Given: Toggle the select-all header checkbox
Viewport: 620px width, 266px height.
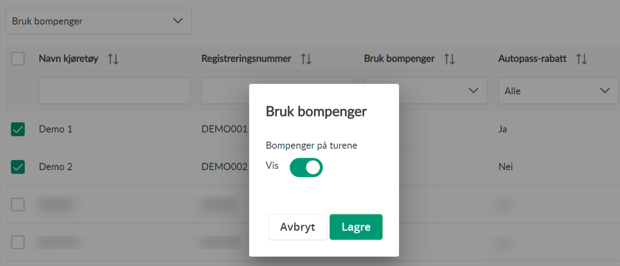Looking at the screenshot, I should [x=18, y=59].
